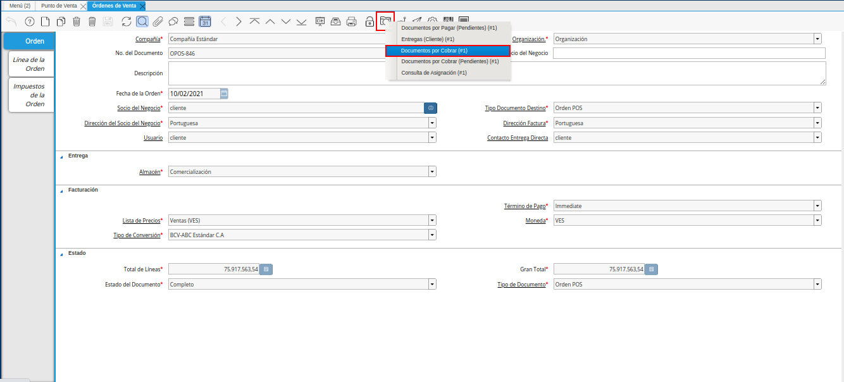Select Documentos por Cobrar (#1) menu entry
The image size is (844, 382).
tap(447, 51)
